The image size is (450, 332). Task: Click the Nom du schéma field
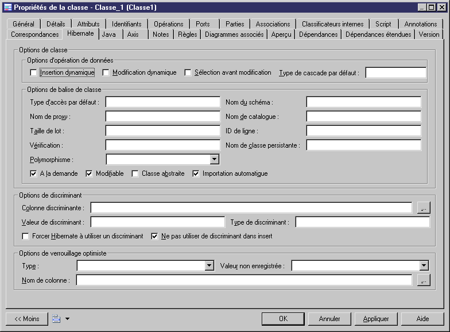364,102
